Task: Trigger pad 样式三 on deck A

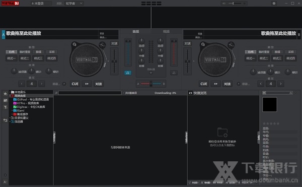Action: [x=38, y=58]
